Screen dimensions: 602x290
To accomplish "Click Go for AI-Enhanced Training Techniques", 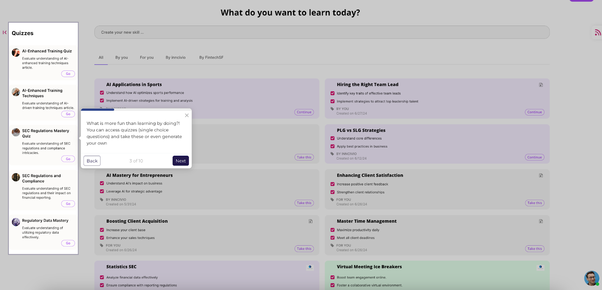I will tap(68, 114).
